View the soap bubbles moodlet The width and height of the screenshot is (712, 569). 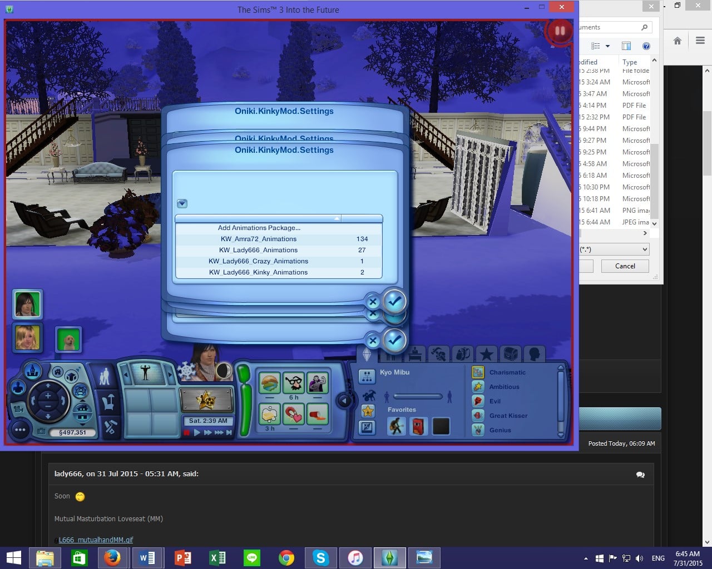(270, 415)
